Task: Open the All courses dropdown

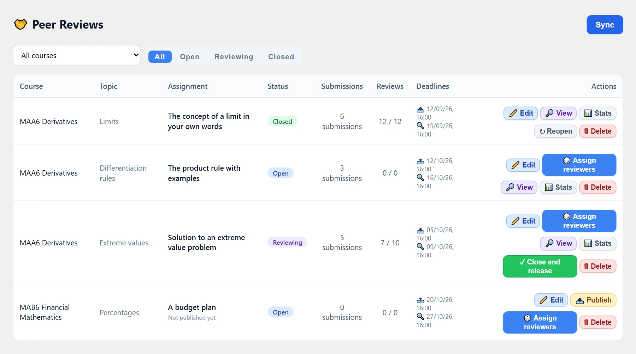Action: [x=77, y=55]
